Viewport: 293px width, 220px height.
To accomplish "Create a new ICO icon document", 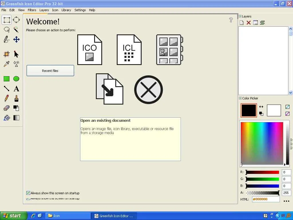I will tap(90, 50).
